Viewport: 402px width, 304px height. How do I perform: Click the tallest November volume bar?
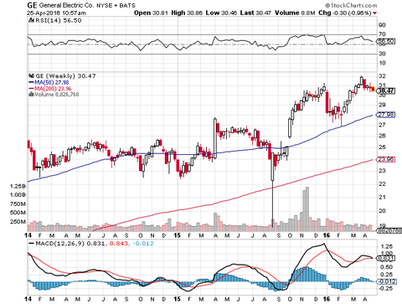pyautogui.click(x=307, y=209)
